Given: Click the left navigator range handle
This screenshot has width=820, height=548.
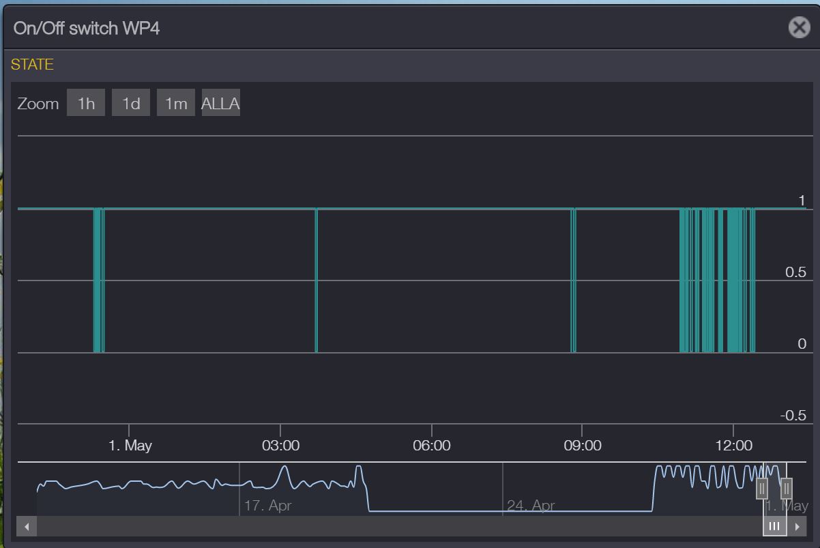Looking at the screenshot, I should 762,489.
